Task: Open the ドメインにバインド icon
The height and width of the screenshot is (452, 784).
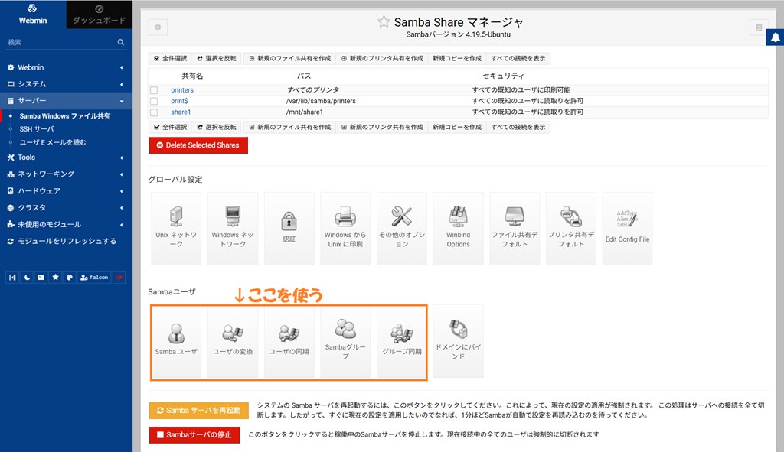Action: 458,340
